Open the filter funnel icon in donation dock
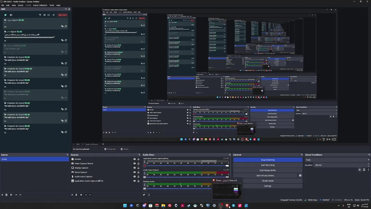371x209 pixels. click(x=40, y=15)
